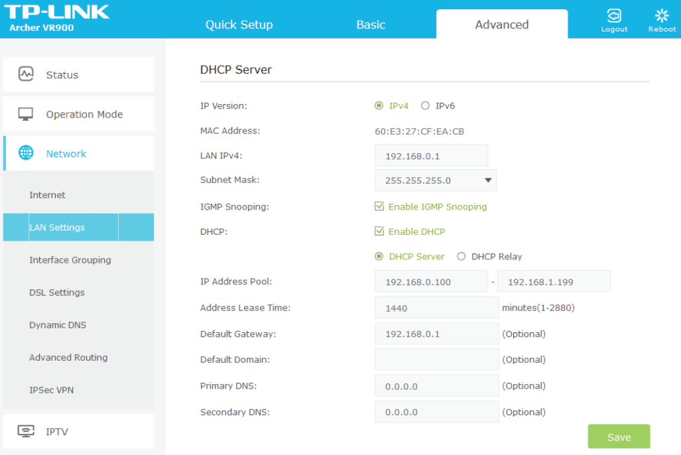Click the IPTV screen icon

(26, 430)
